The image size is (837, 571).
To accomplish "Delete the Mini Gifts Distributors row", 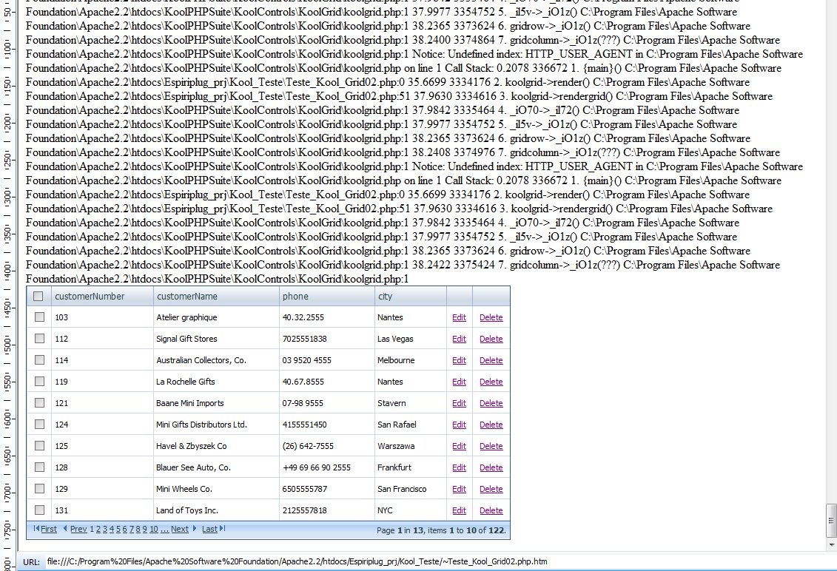I will click(491, 425).
